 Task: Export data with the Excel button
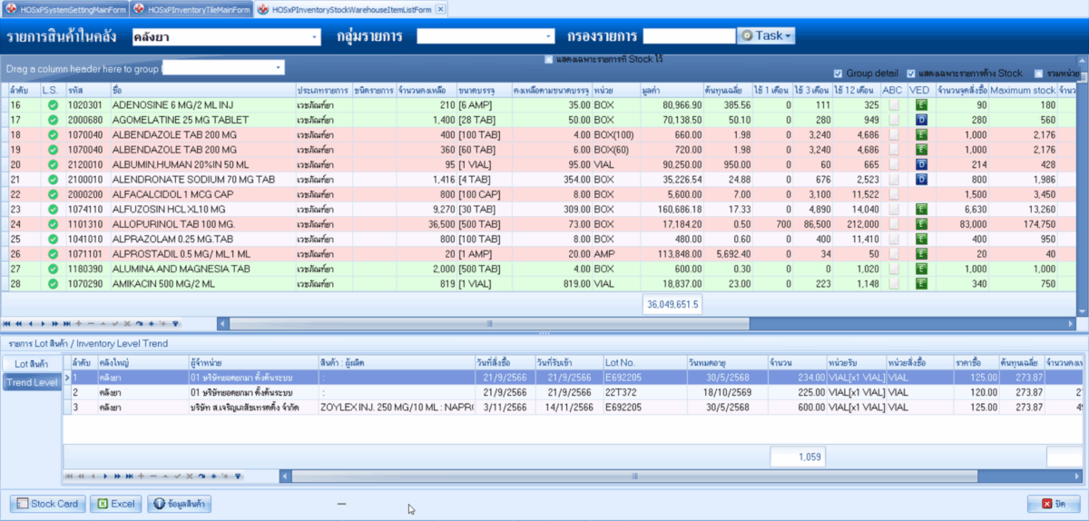coord(117,504)
